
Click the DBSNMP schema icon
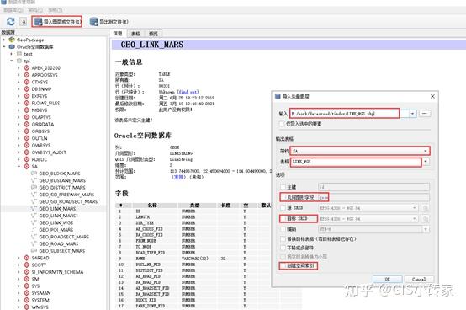coord(26,89)
